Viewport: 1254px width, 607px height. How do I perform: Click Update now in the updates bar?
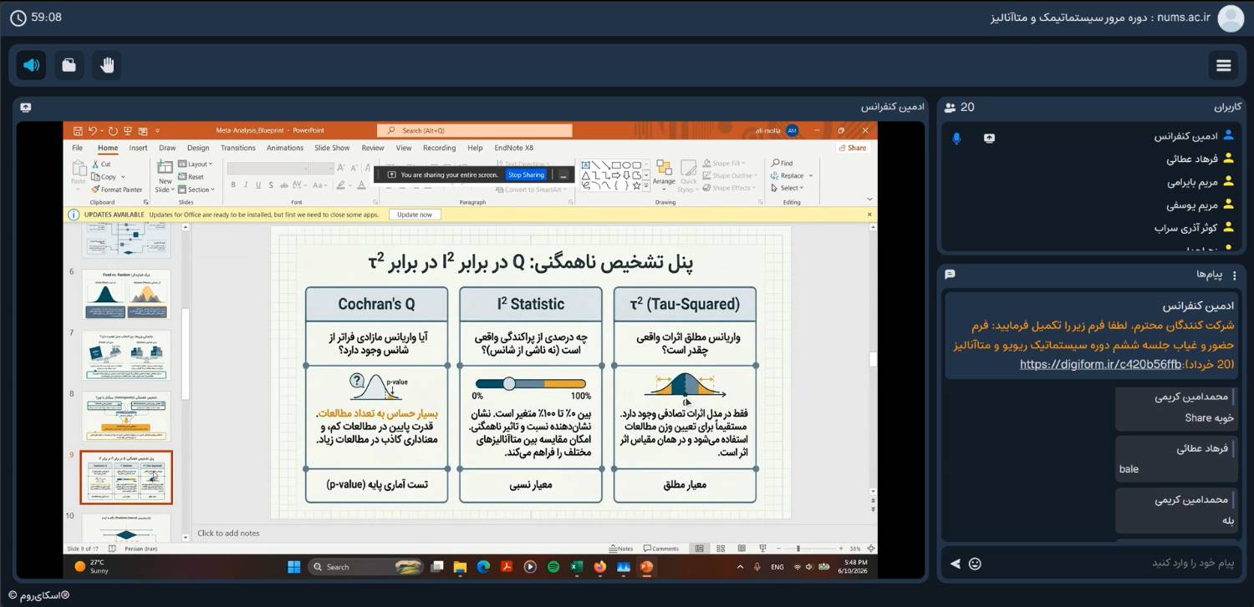point(415,215)
